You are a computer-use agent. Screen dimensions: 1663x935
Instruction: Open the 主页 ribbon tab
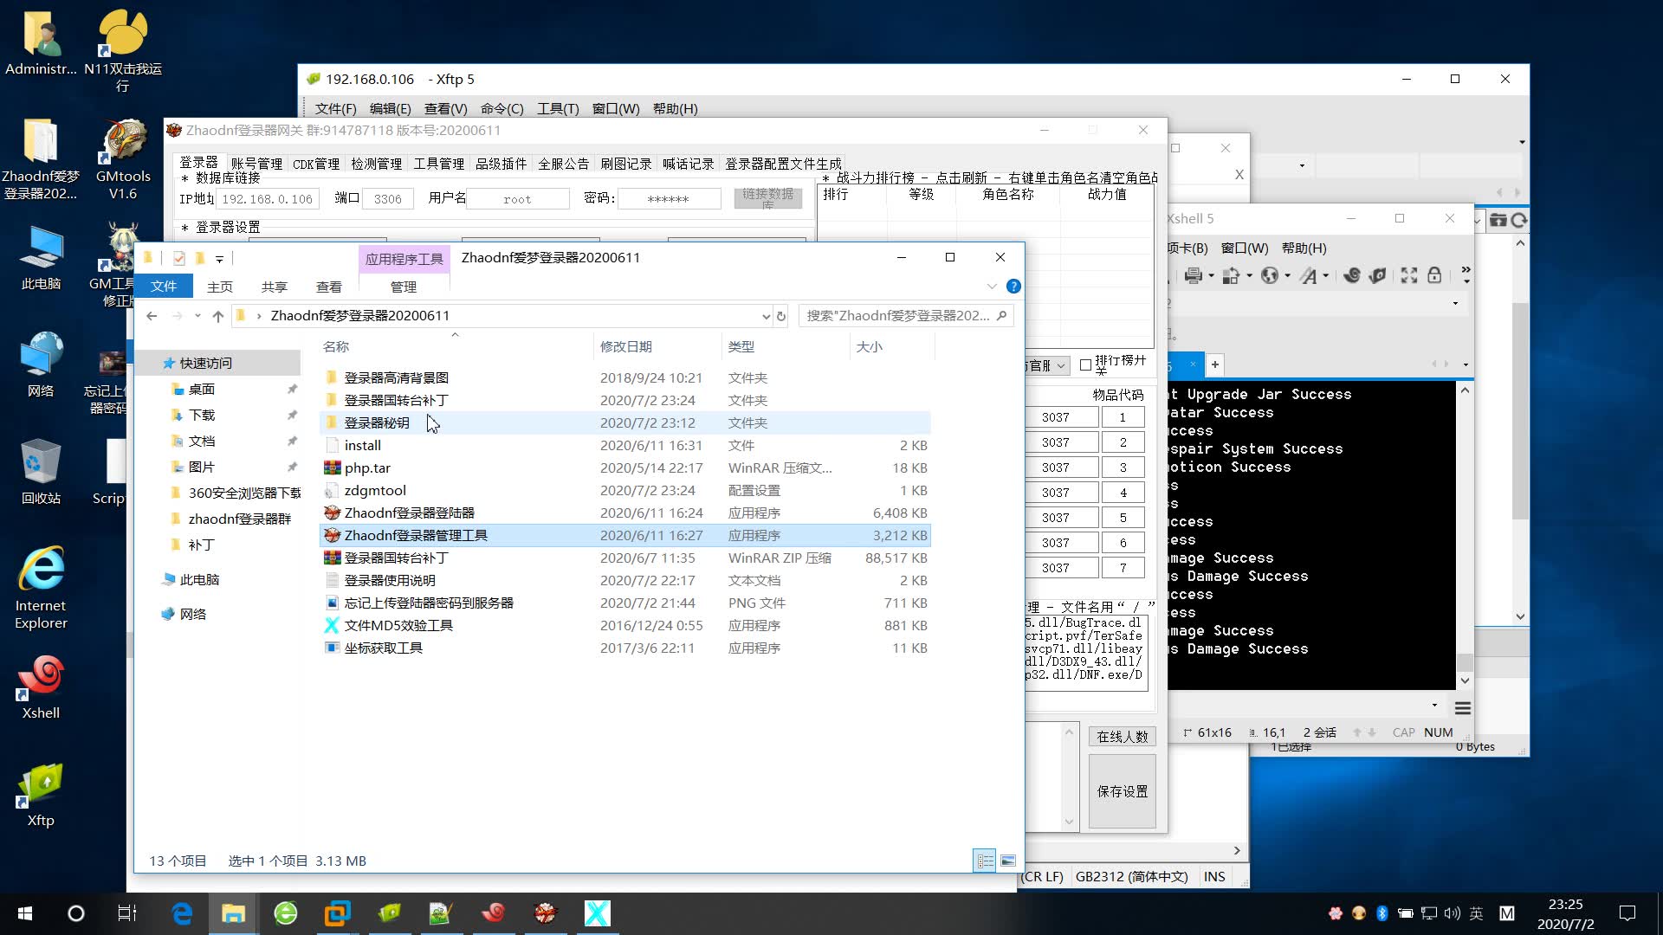(x=220, y=287)
